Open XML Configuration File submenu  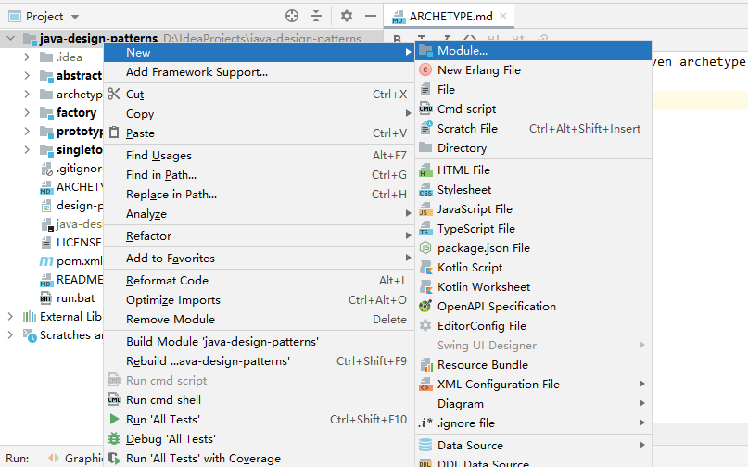533,384
